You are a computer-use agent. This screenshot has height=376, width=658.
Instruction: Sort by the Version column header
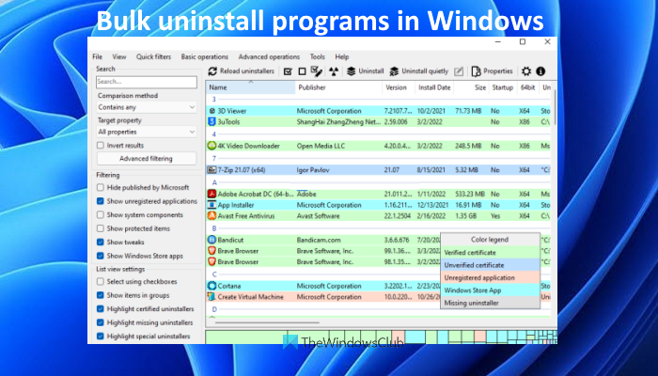399,87
